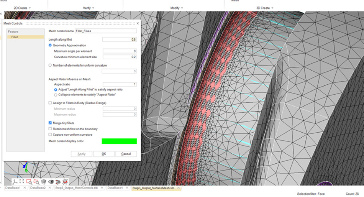Expand the 2D Create dropdown
The width and height of the screenshot is (364, 197).
point(22,8)
